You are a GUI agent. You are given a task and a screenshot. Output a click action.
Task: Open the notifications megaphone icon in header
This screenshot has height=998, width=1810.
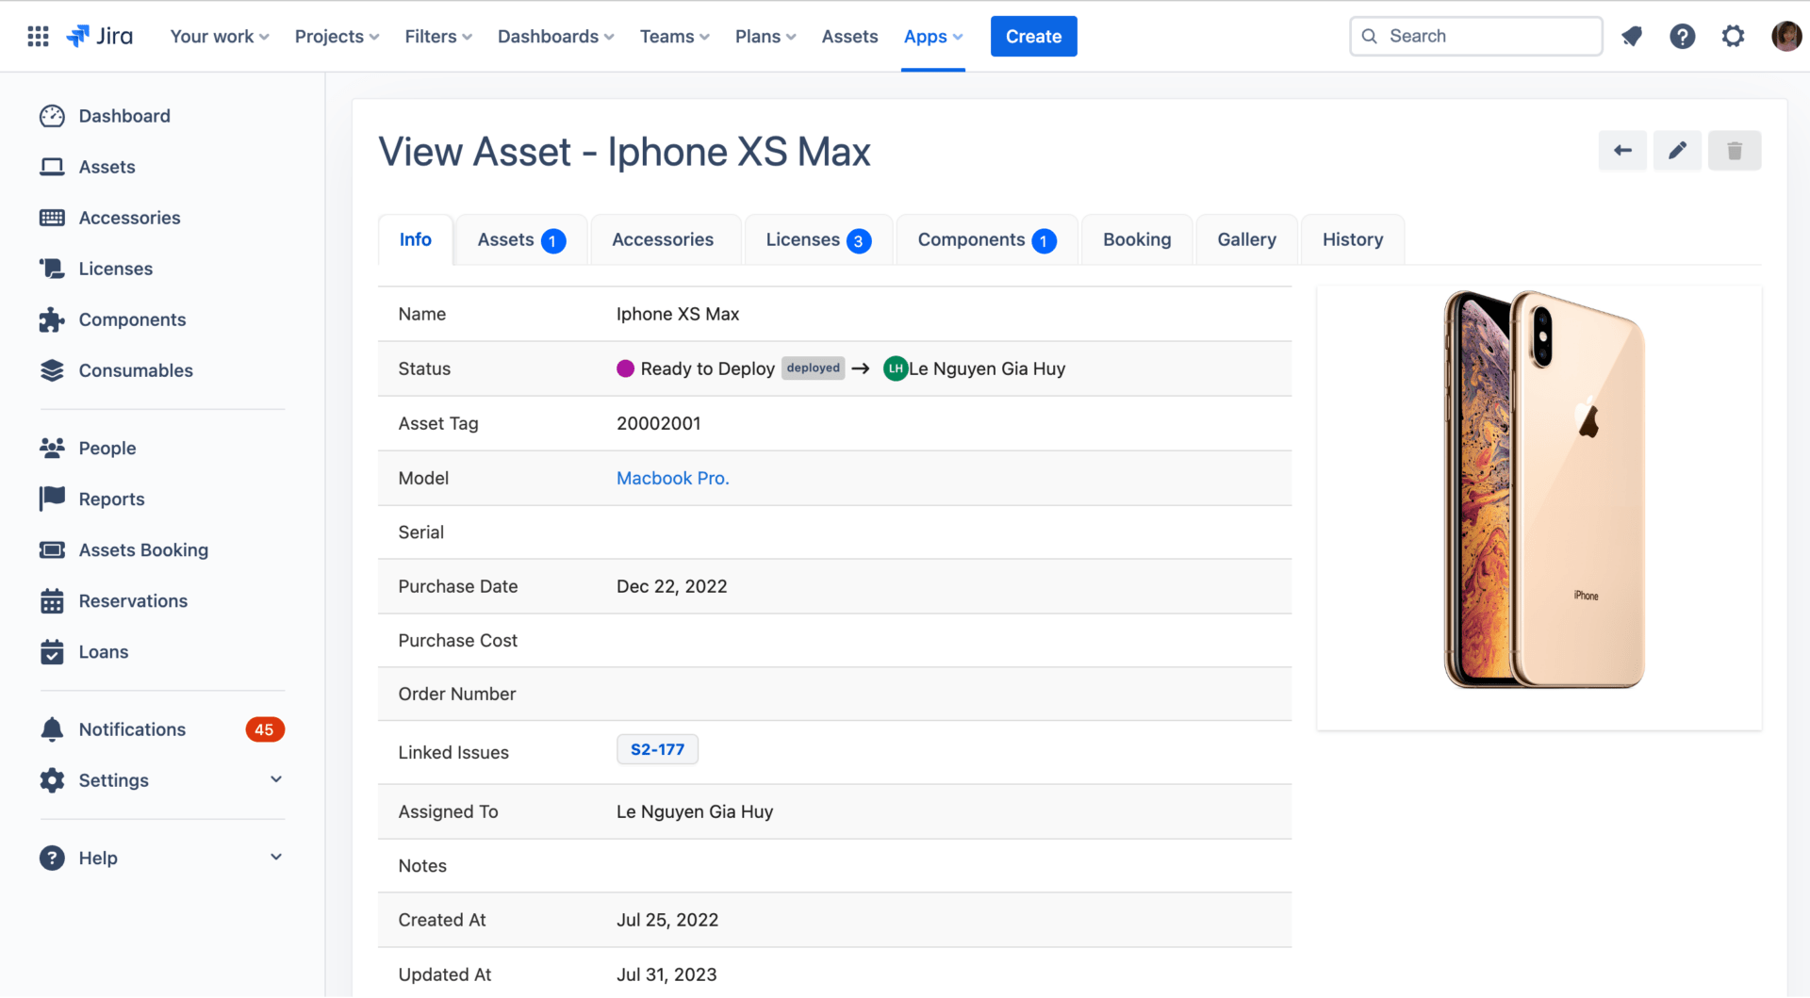point(1632,36)
